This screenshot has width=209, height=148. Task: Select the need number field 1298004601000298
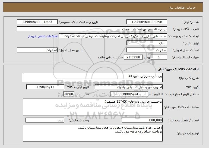[147, 22]
